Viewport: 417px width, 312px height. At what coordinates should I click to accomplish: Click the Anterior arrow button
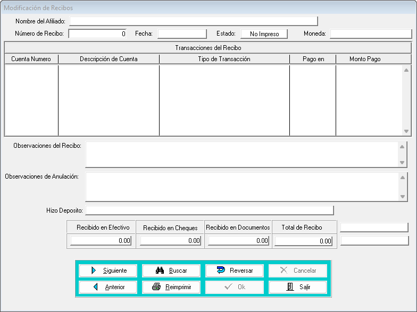108,287
